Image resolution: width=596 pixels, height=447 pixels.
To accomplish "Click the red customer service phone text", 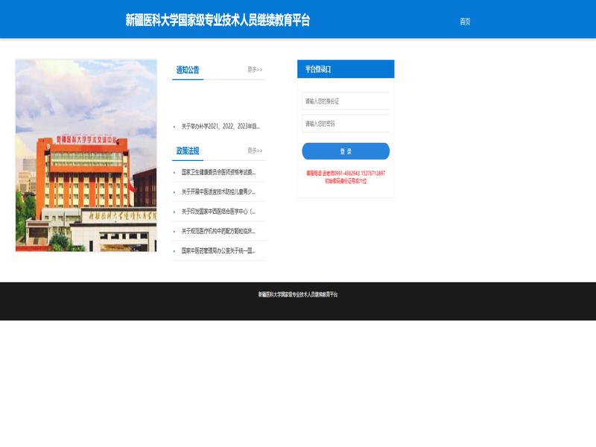I will coord(346,173).
